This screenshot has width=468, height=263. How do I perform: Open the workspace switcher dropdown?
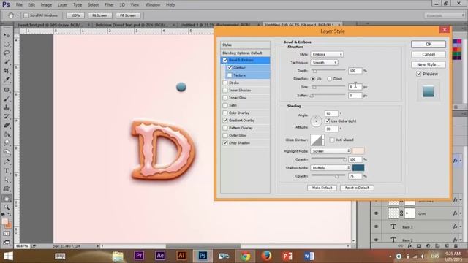445,15
